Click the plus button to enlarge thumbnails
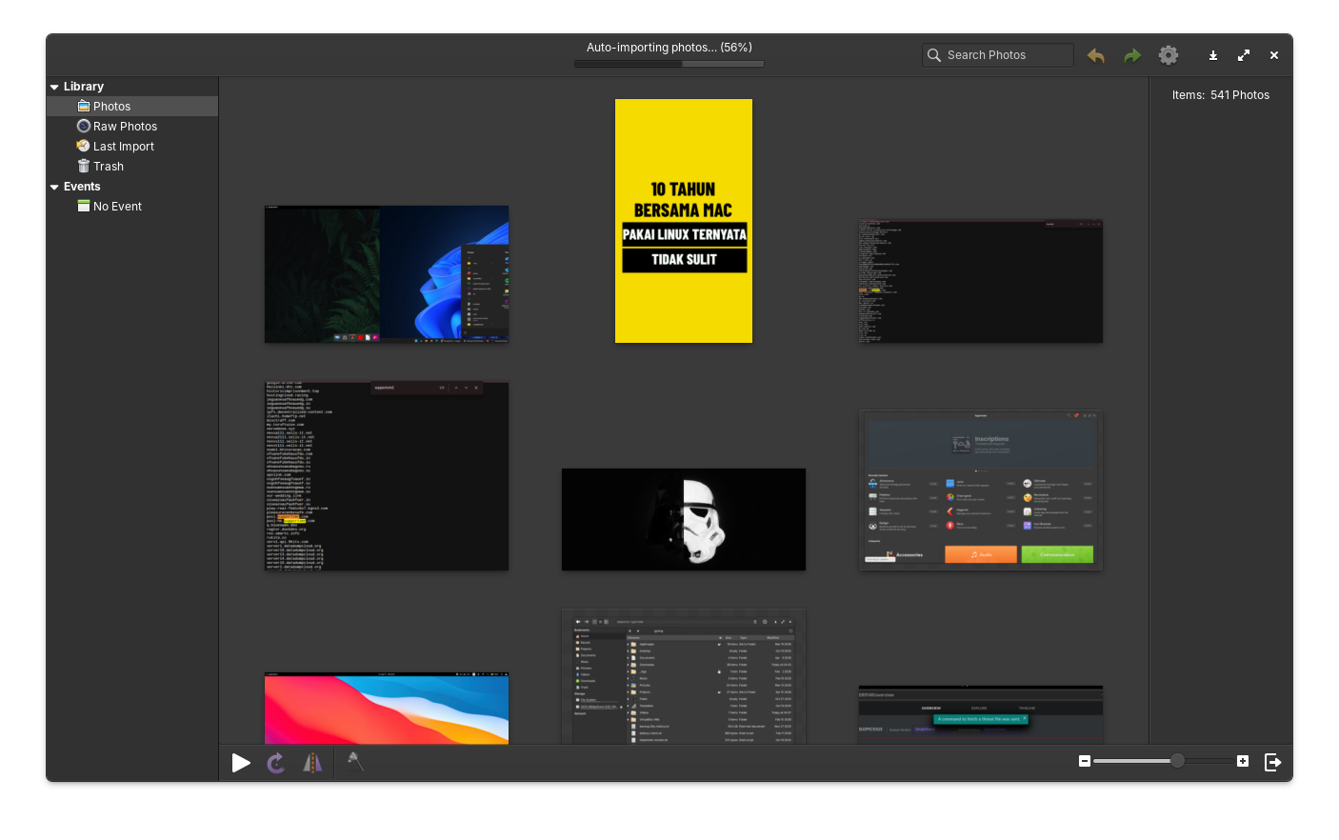The width and height of the screenshot is (1339, 840). (1243, 761)
